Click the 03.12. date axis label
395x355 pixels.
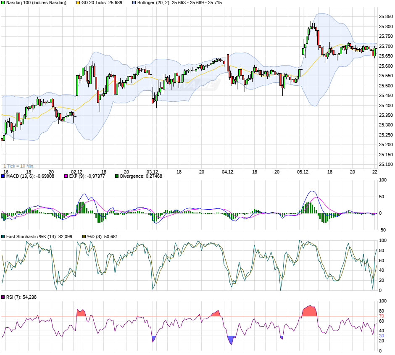153,172
